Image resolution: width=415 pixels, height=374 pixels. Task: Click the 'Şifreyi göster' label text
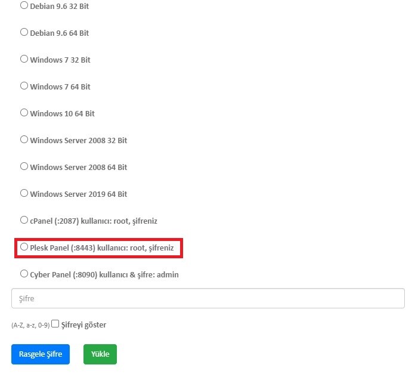(x=83, y=325)
